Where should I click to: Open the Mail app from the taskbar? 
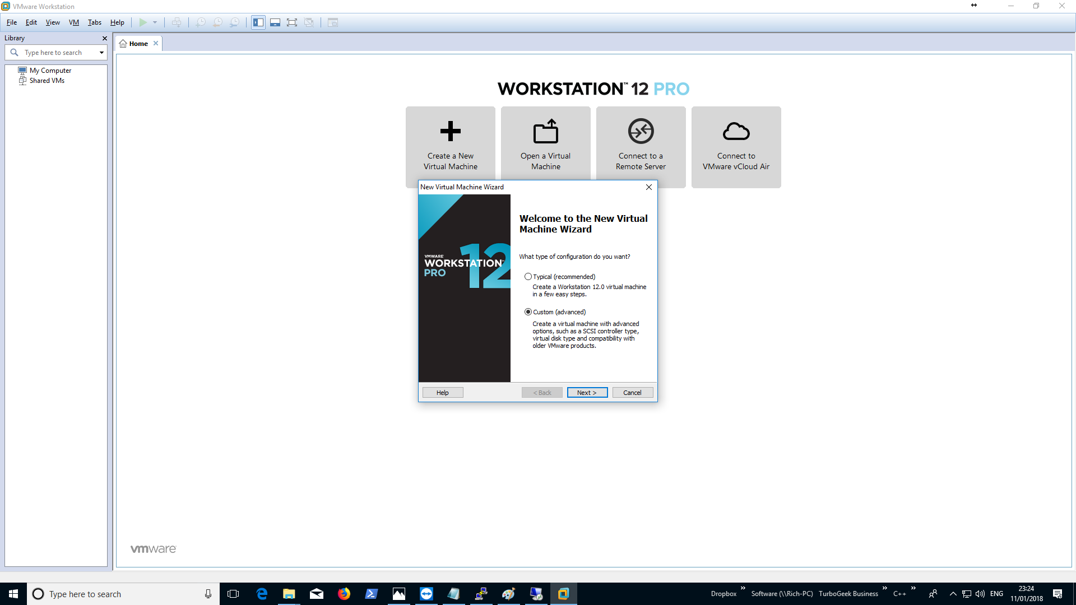pyautogui.click(x=317, y=594)
